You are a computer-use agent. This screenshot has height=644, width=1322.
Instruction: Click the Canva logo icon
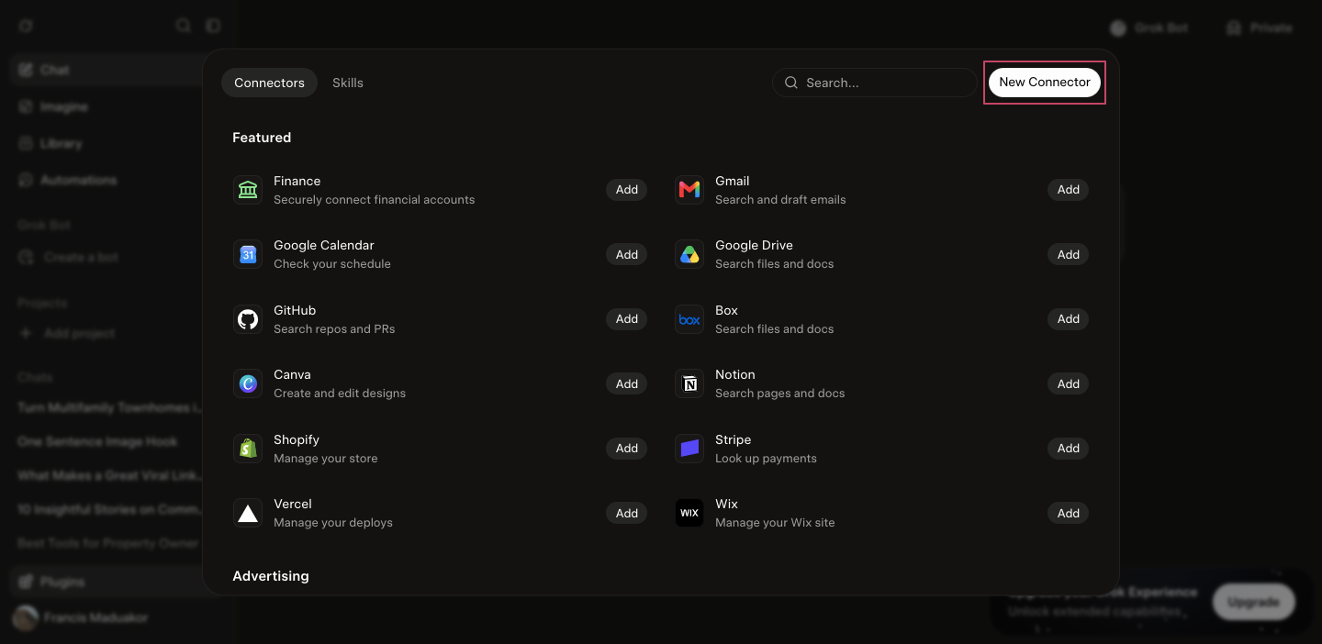pos(248,383)
